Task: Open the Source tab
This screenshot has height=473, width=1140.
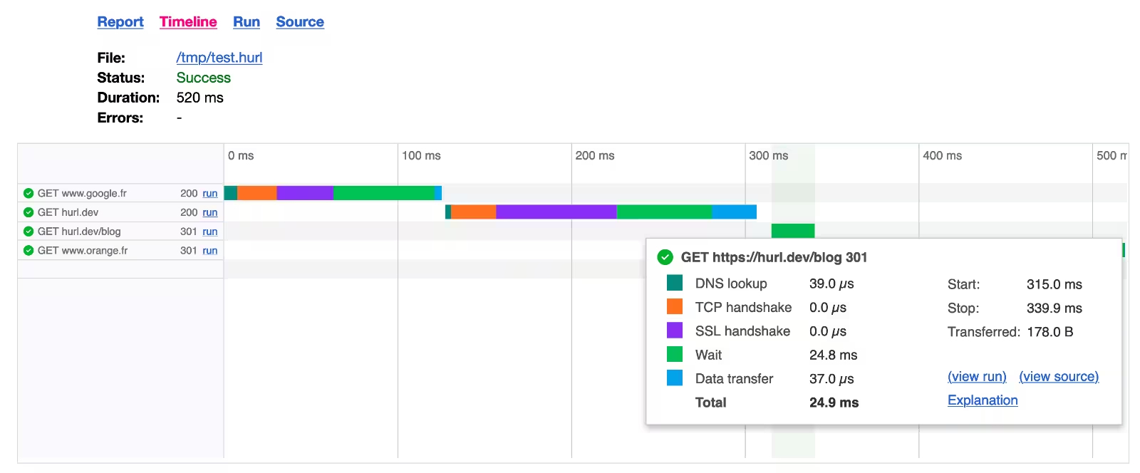Action: coord(300,22)
